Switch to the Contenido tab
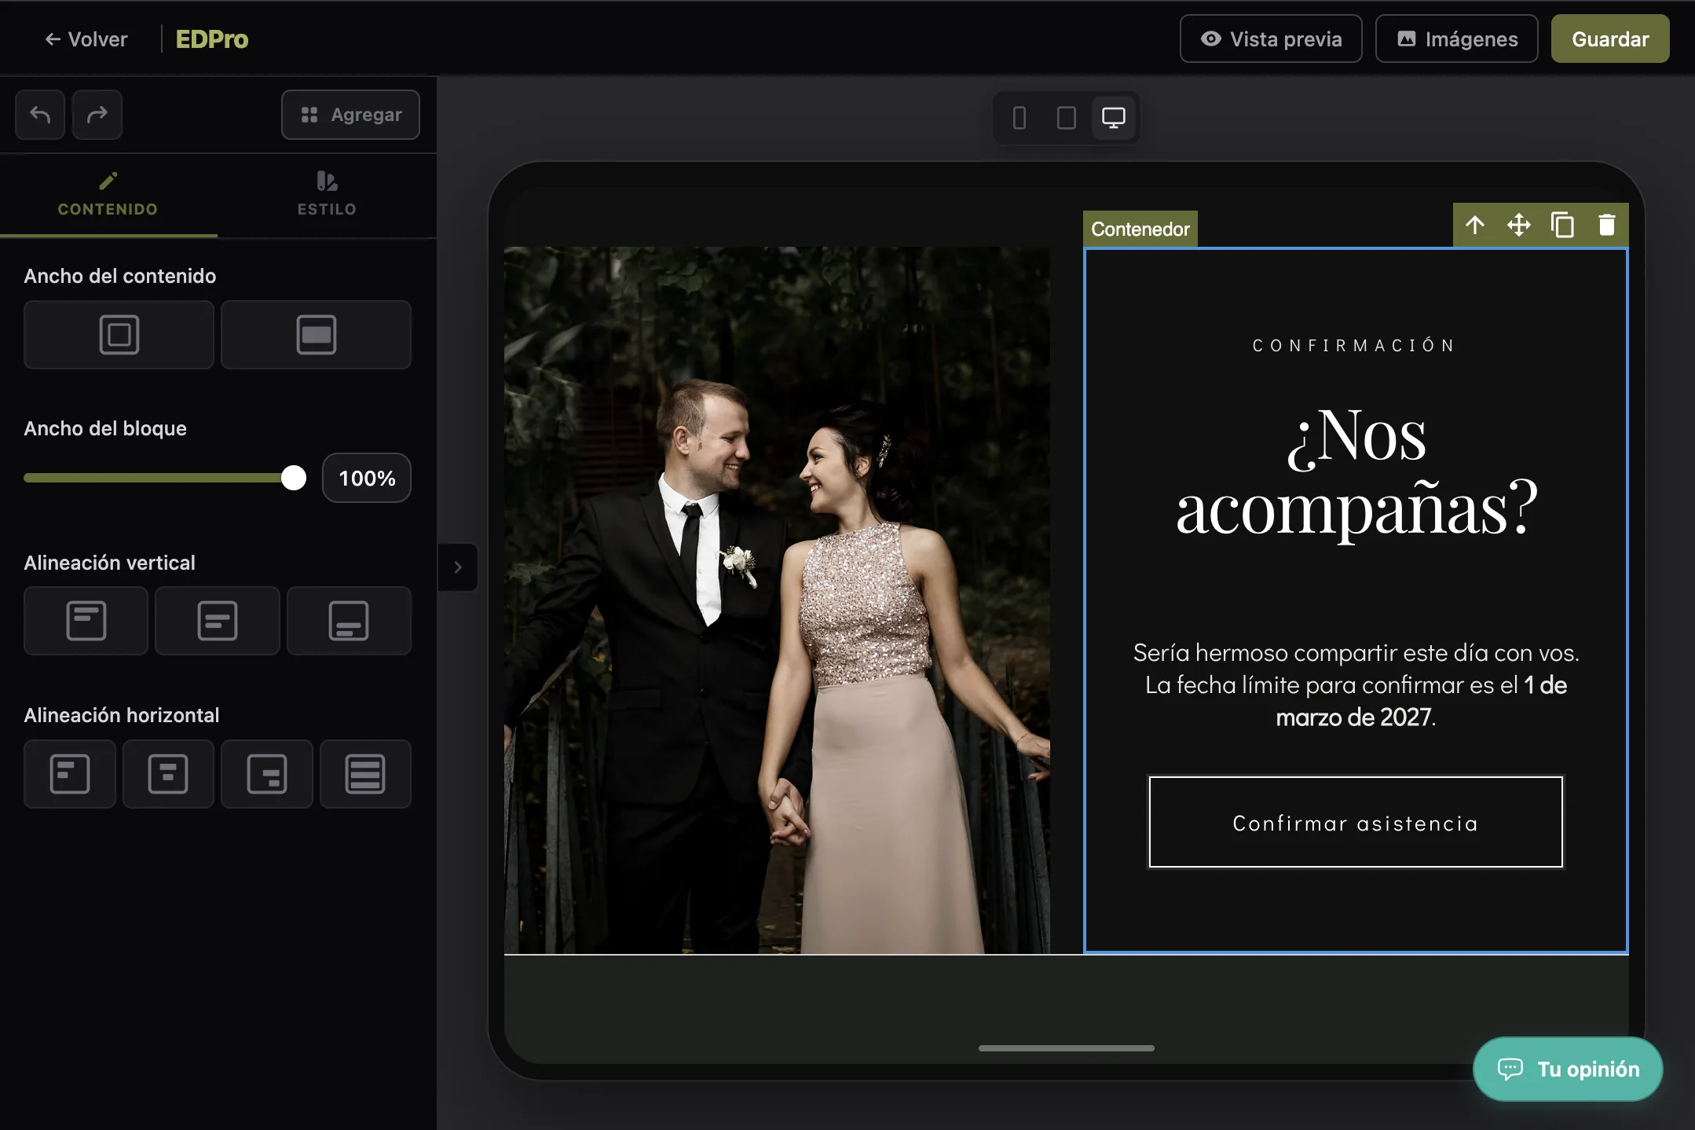This screenshot has width=1695, height=1130. 108,195
